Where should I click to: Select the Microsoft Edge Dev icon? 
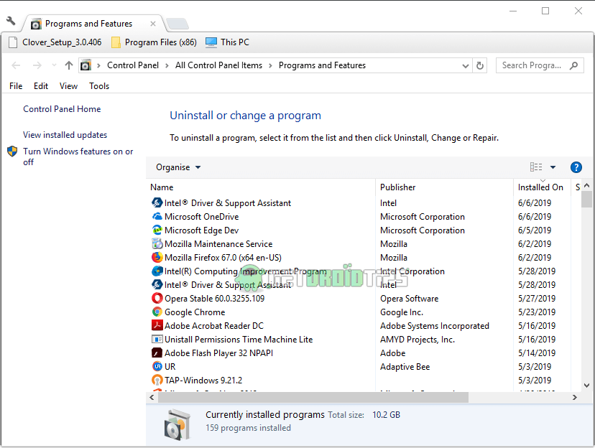click(x=157, y=230)
